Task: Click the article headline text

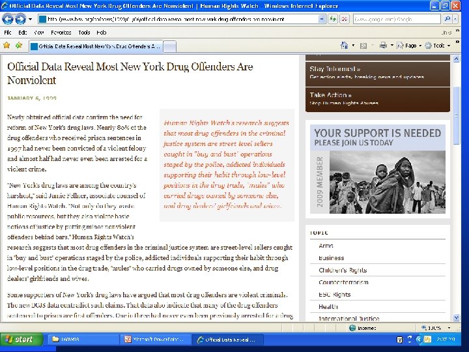Action: (130, 73)
